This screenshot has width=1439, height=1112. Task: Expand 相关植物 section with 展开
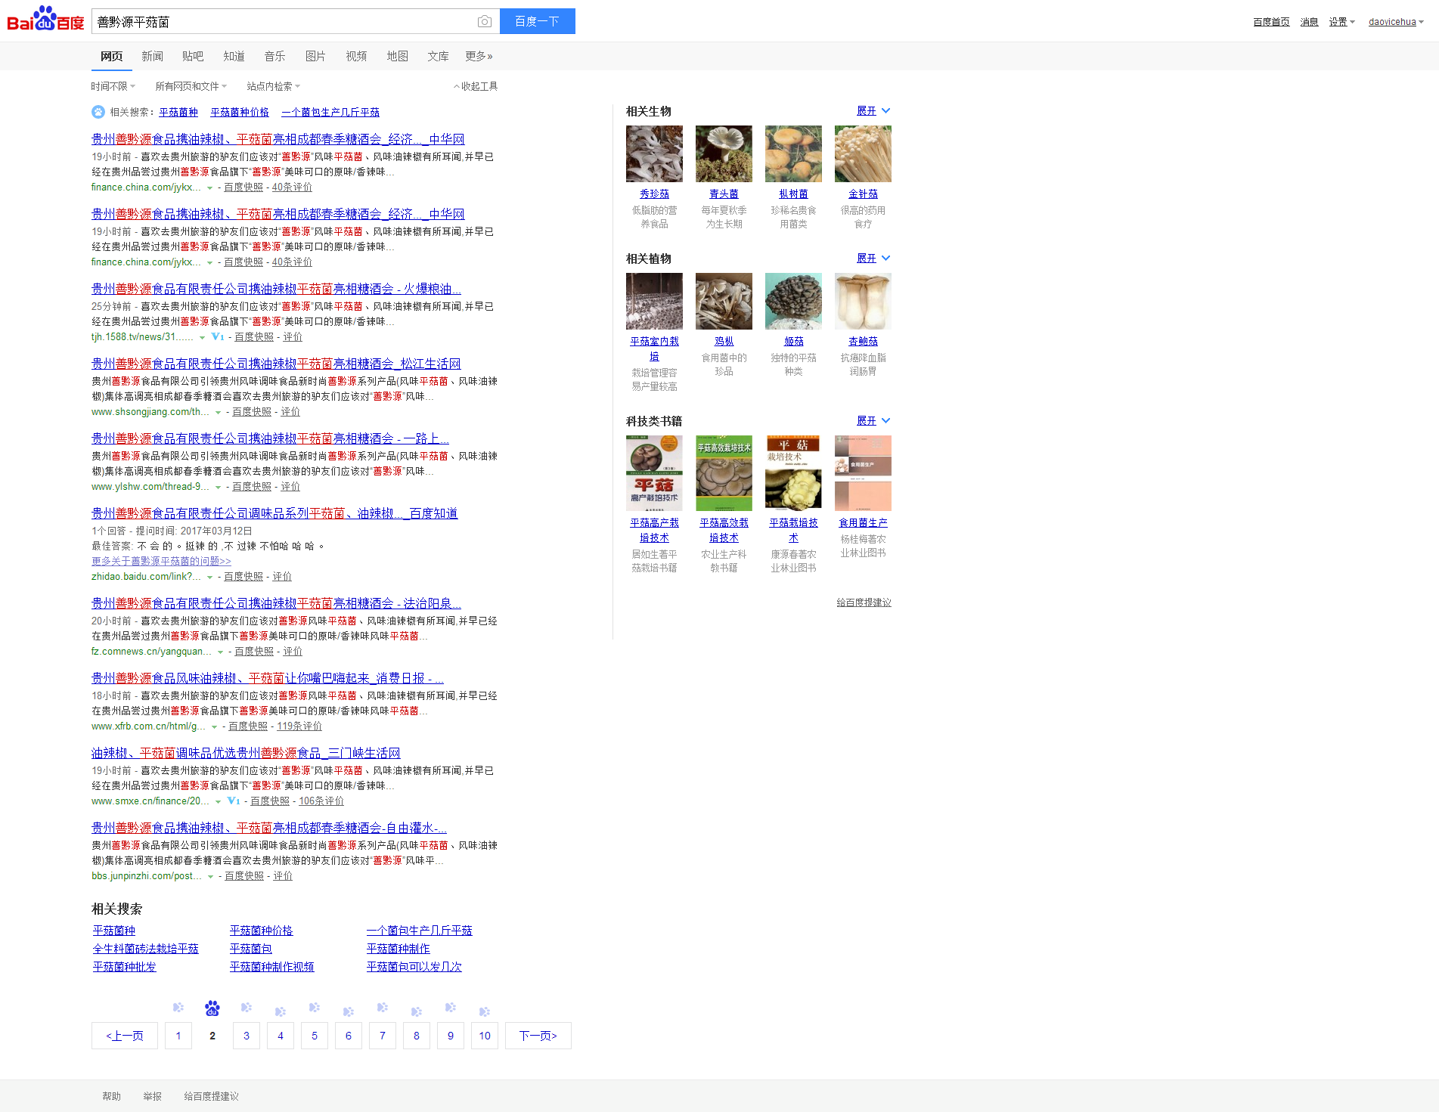click(x=873, y=258)
